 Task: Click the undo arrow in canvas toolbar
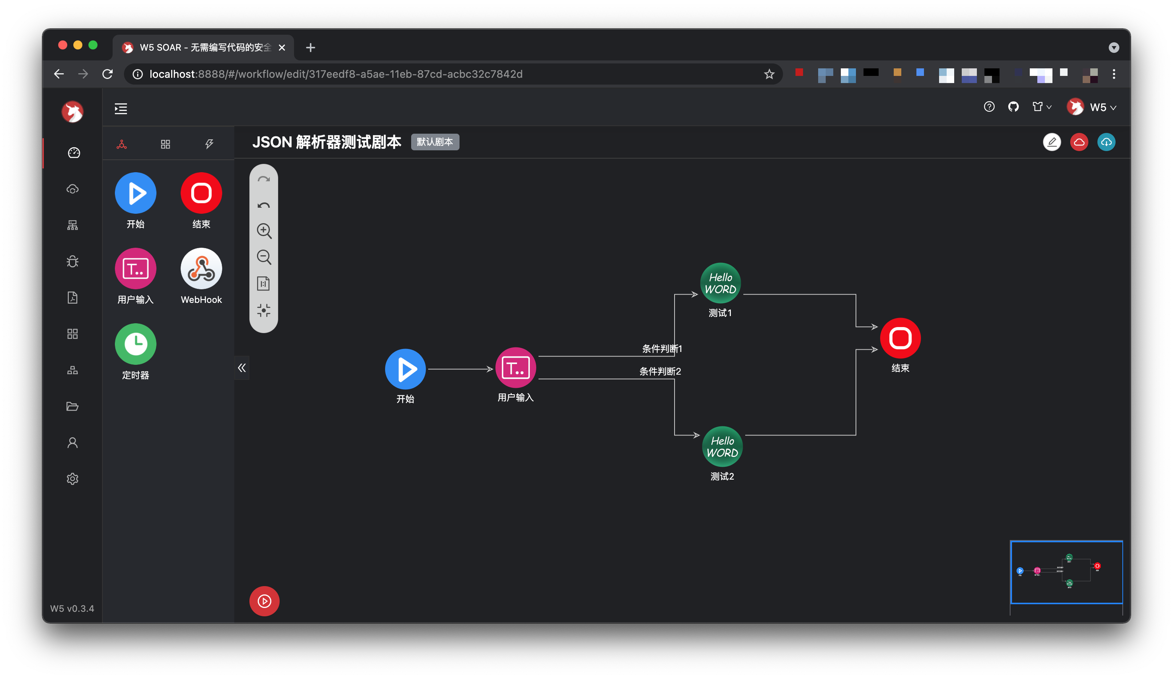click(x=264, y=205)
